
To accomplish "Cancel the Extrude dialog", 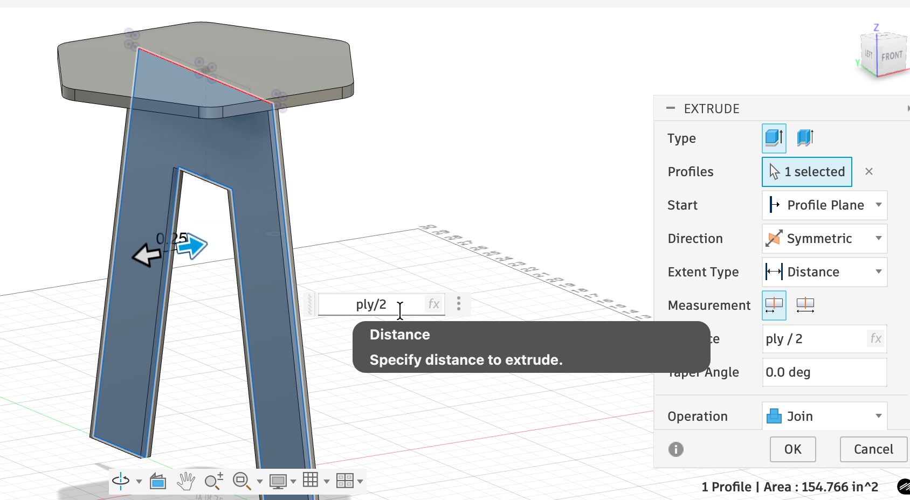I will pyautogui.click(x=873, y=449).
